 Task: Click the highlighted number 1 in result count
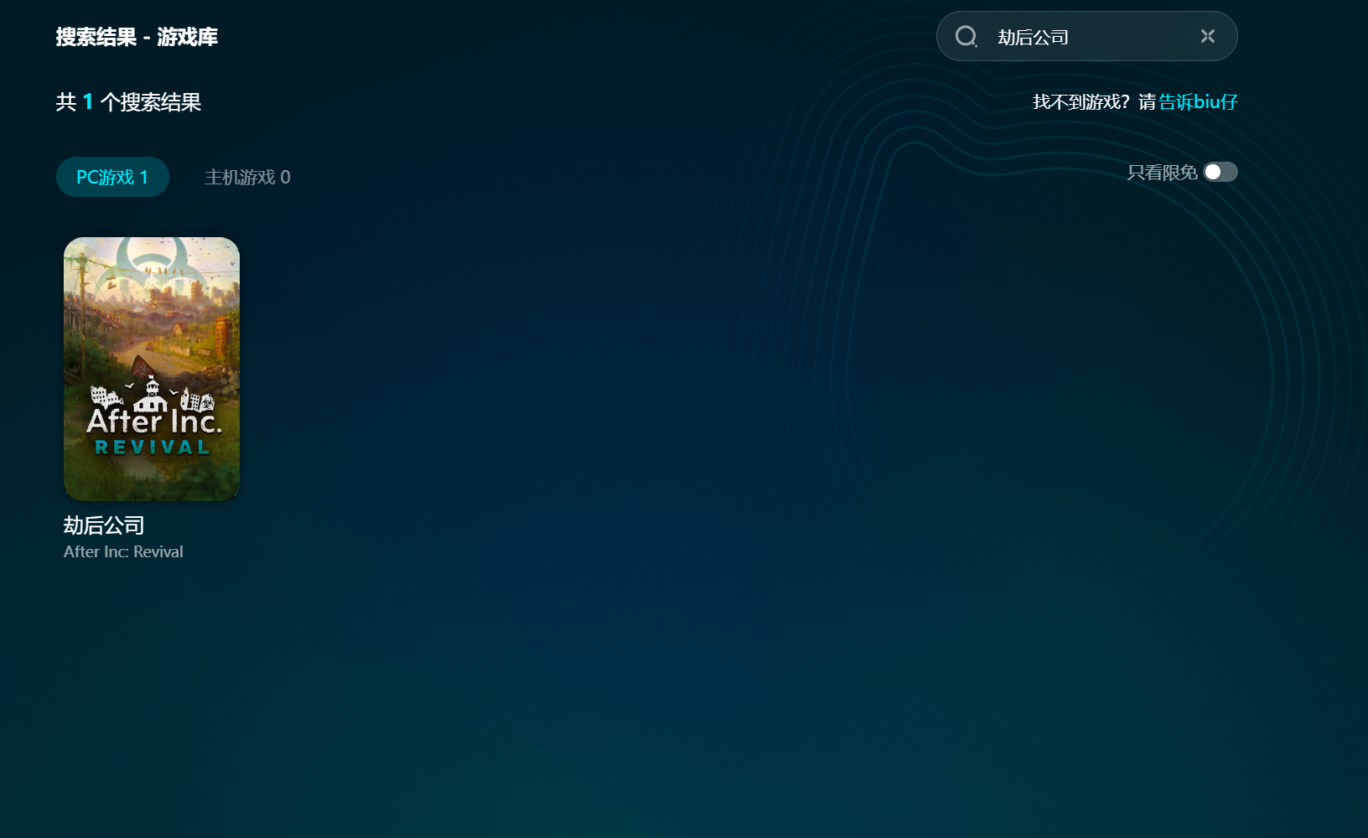click(x=88, y=102)
